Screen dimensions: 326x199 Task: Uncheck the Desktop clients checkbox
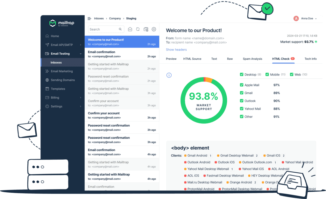[242, 74]
